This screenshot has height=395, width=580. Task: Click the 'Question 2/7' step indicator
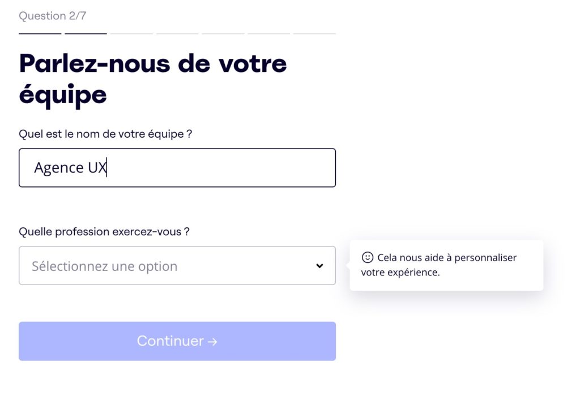pos(53,16)
